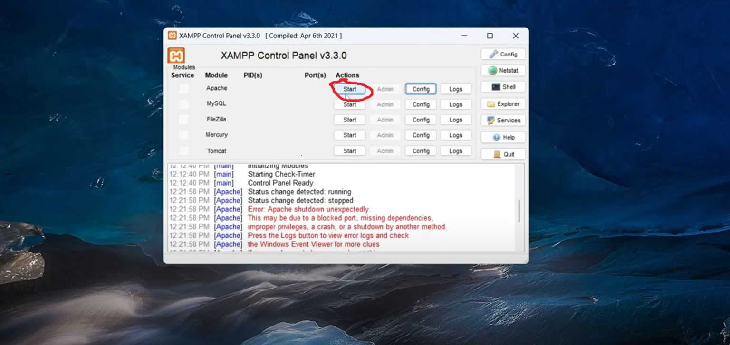Click the log panel vertical scrollbar

[519, 211]
